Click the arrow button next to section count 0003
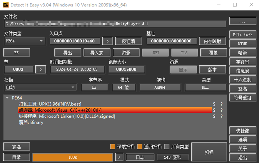 (41, 70)
